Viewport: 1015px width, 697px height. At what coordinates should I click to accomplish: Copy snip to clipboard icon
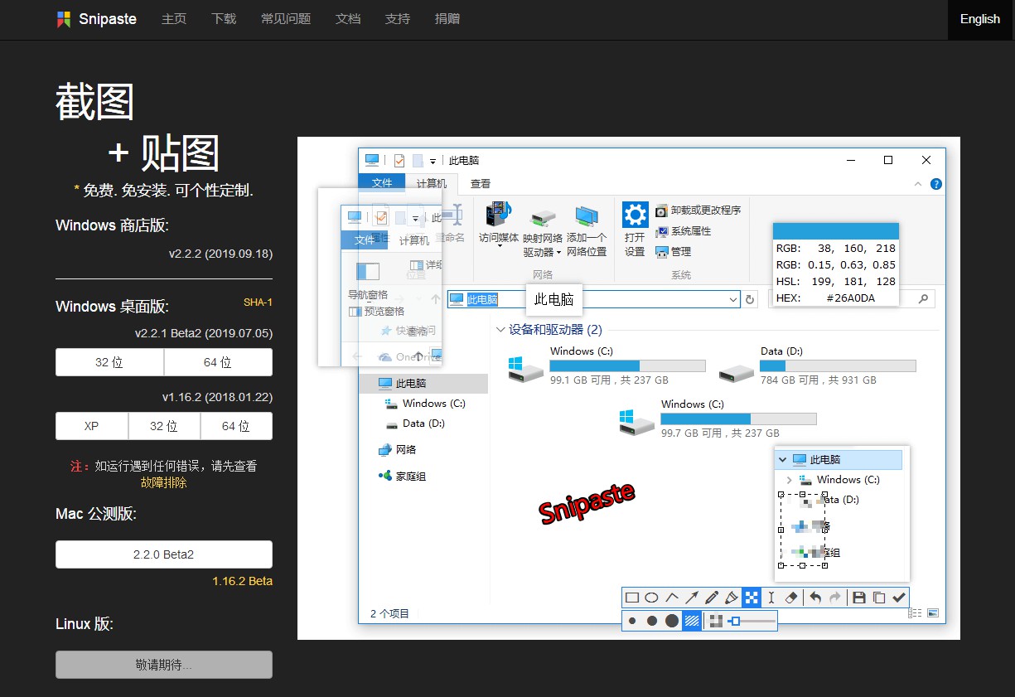pos(879,598)
